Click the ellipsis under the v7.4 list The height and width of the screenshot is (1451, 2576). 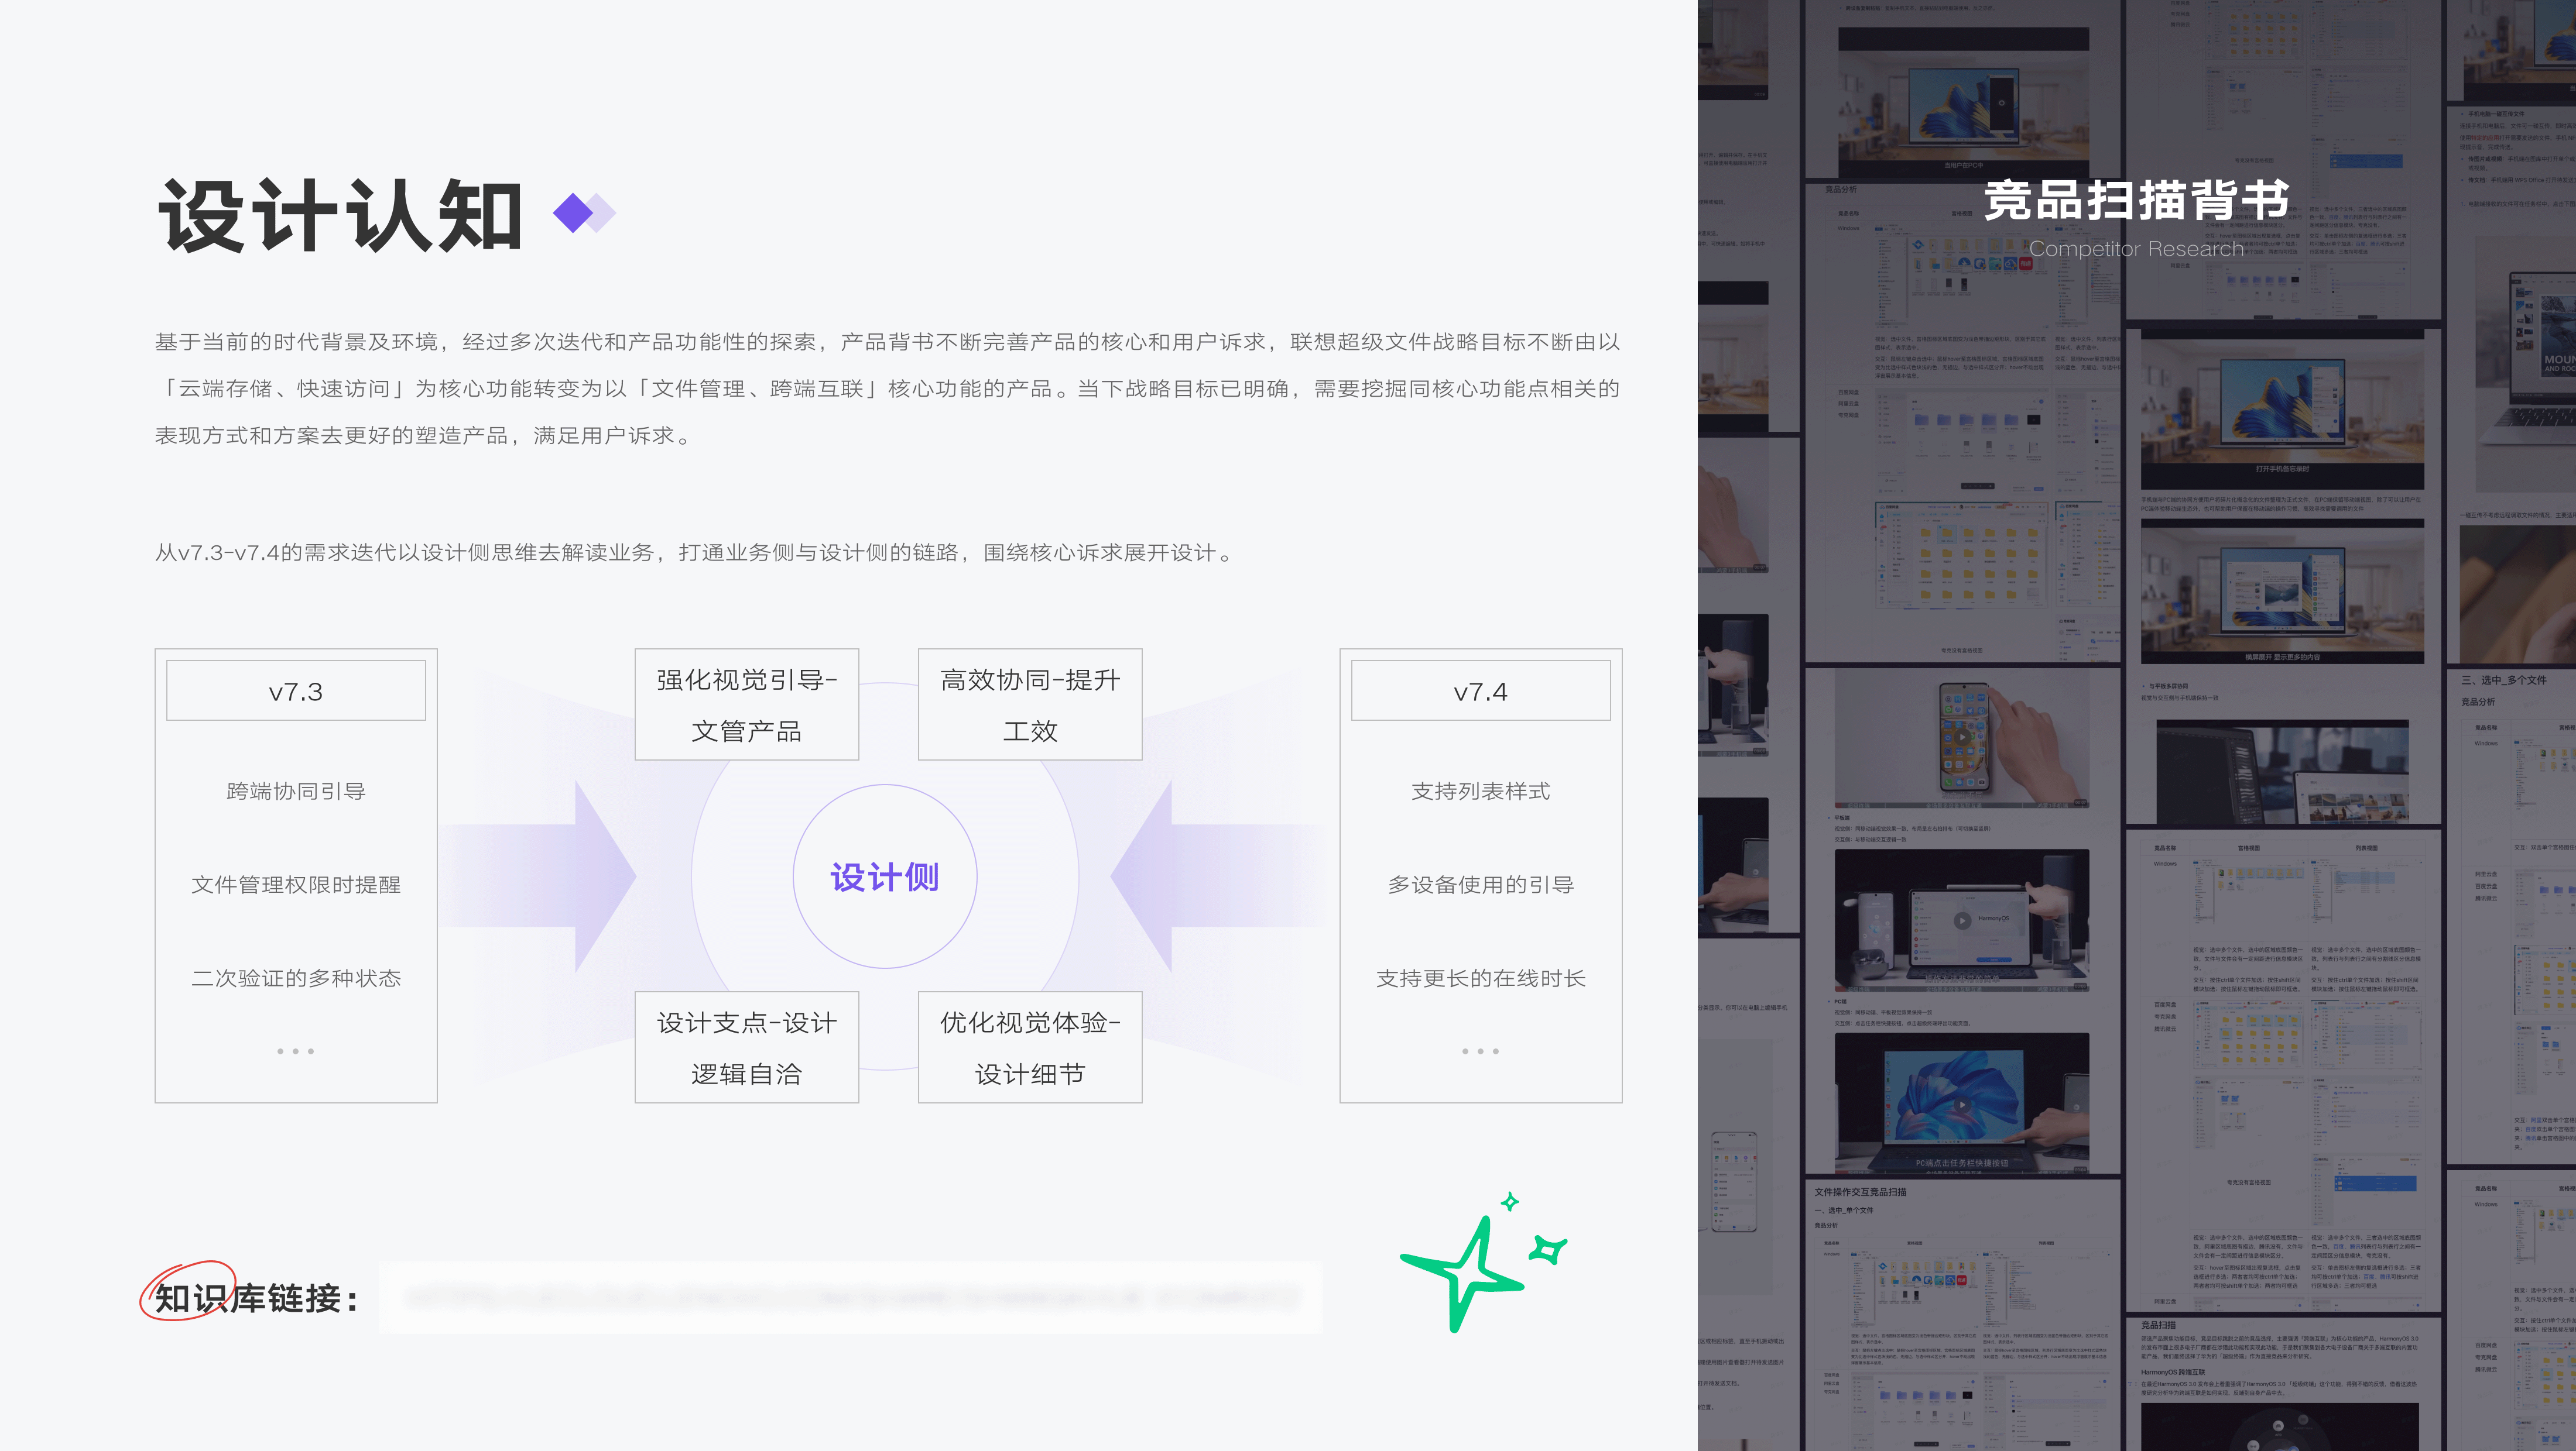click(1481, 1051)
